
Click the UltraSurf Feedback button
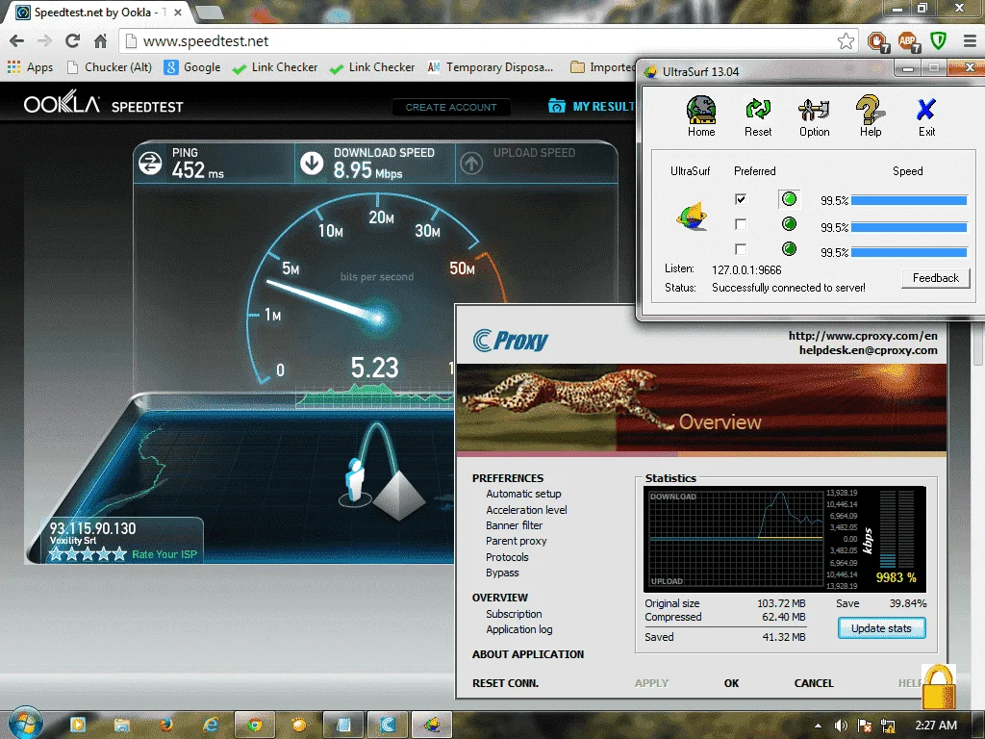(935, 278)
